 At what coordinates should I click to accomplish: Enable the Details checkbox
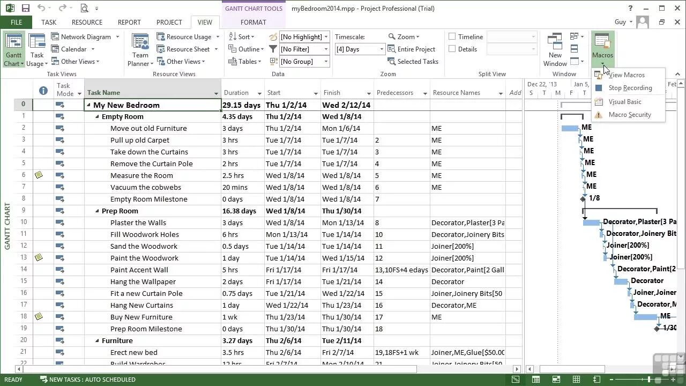click(452, 49)
